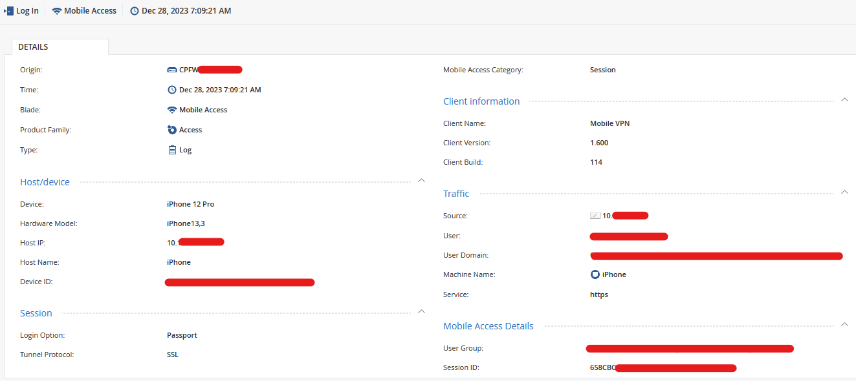This screenshot has width=856, height=381.
Task: Click the Mobile Access wifi icon in the header bar
Action: (57, 11)
